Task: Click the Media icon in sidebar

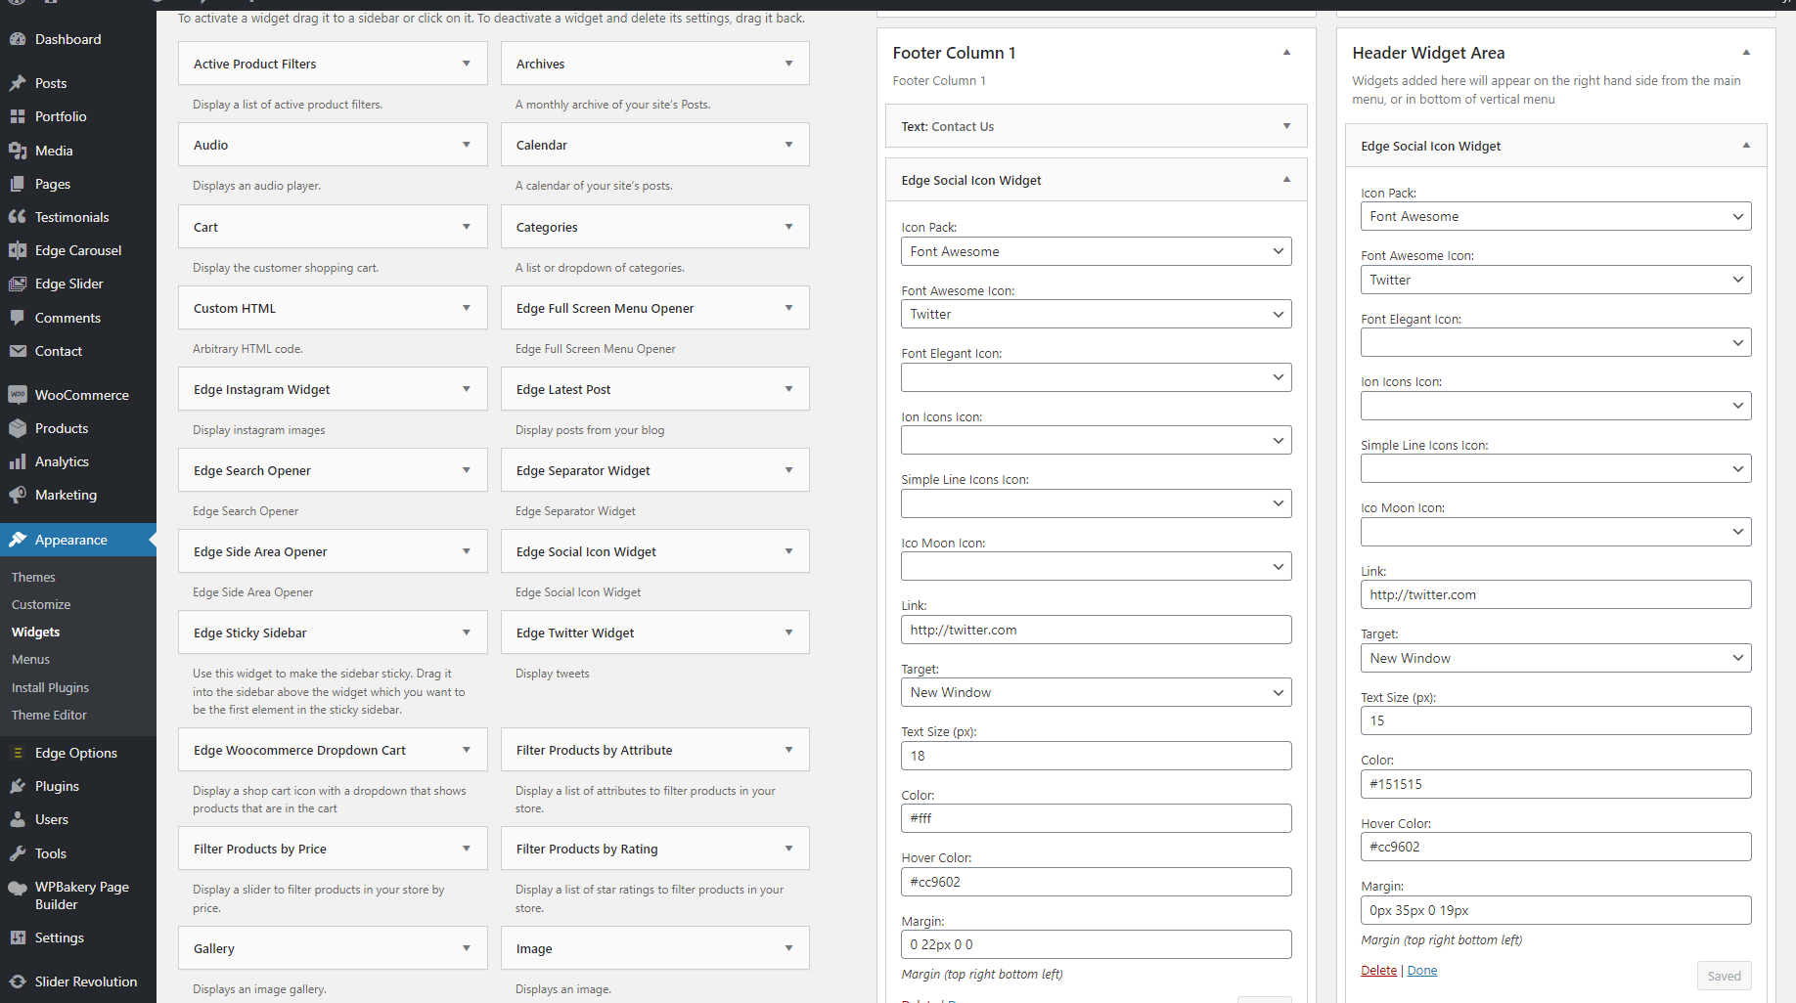Action: [18, 151]
